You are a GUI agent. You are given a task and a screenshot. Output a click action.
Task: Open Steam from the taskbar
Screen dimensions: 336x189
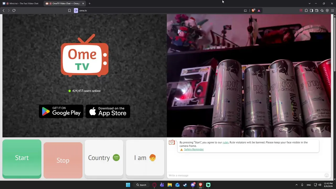tap(185, 185)
